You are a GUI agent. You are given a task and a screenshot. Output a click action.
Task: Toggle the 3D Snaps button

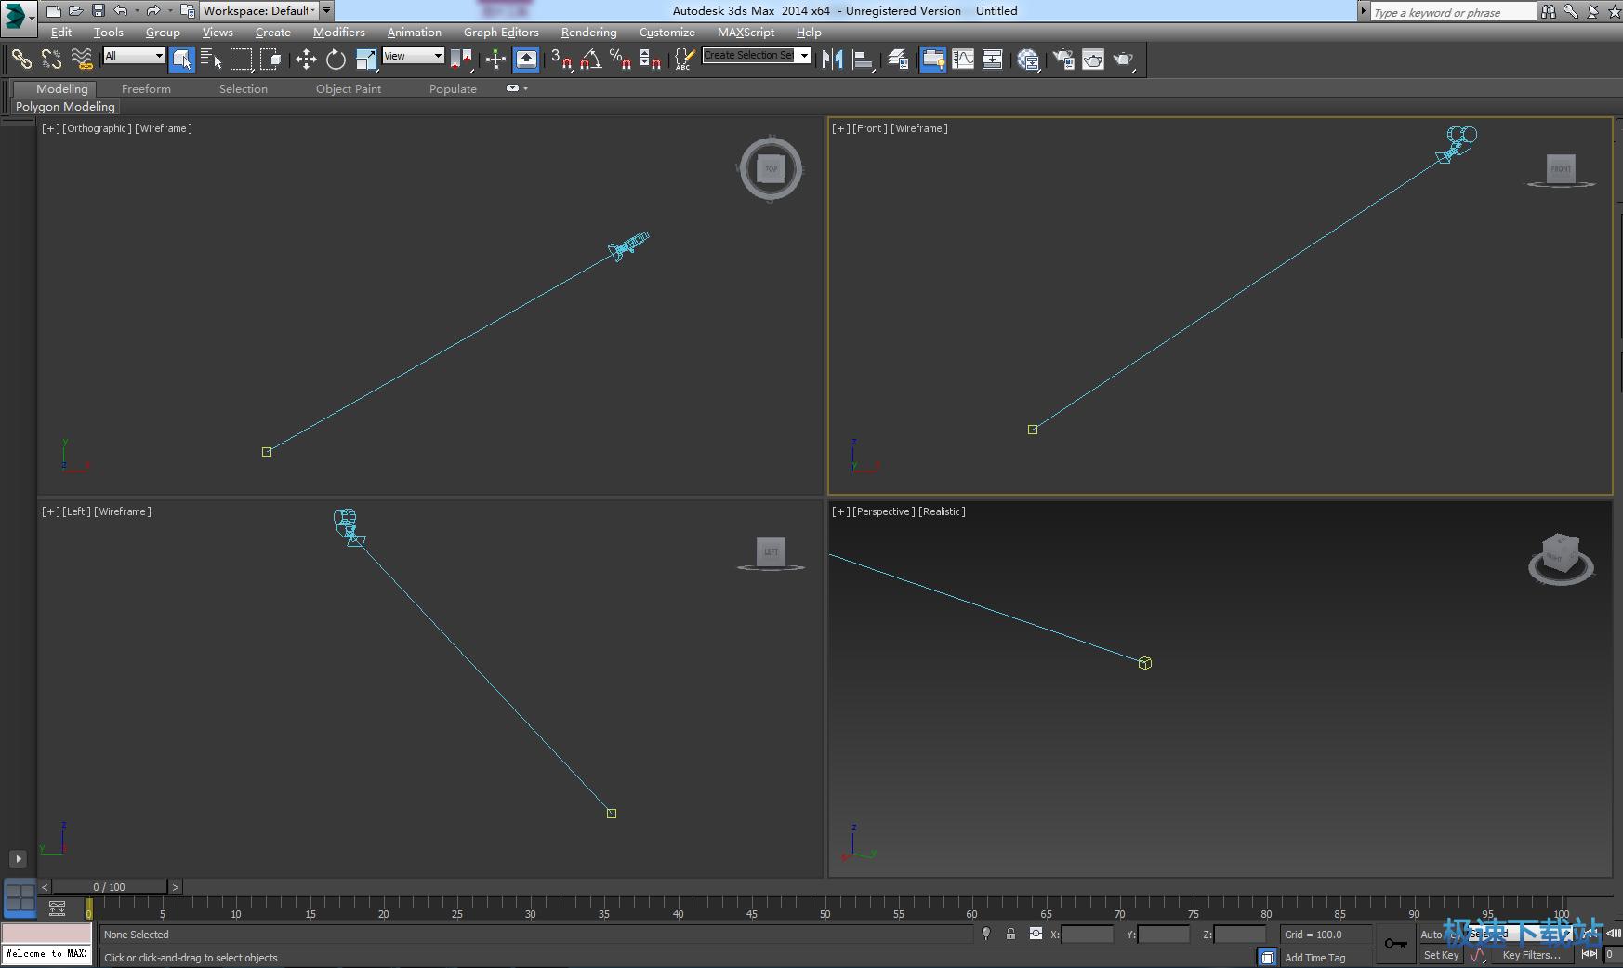click(561, 60)
